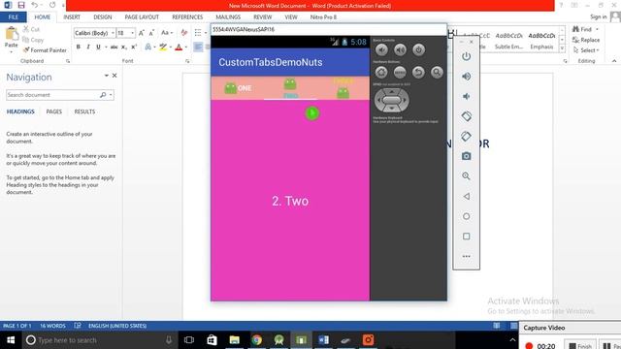621x349 pixels.
Task: Activate the Format Painter tool
Action: pyautogui.click(x=45, y=50)
